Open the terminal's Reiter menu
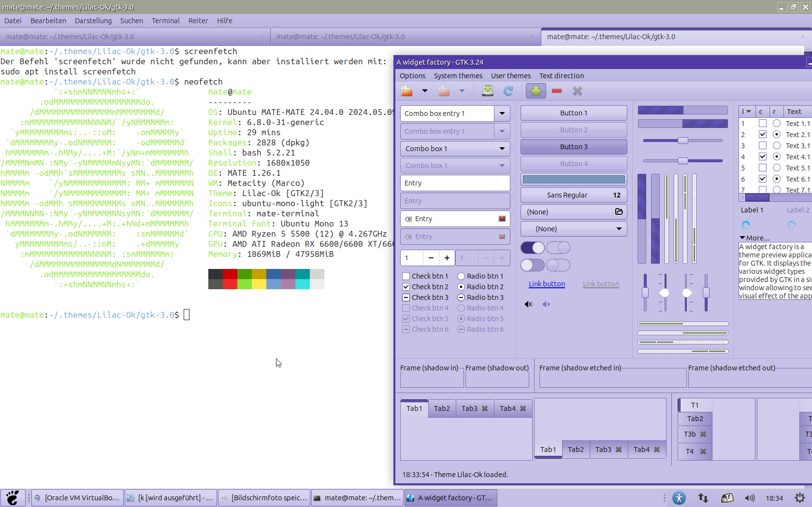The width and height of the screenshot is (812, 507). coord(198,21)
